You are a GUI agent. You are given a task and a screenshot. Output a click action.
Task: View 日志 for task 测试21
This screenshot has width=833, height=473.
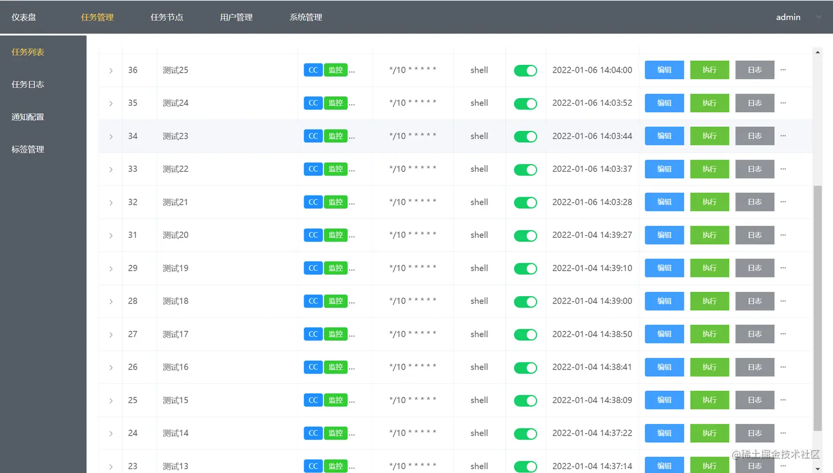(755, 202)
